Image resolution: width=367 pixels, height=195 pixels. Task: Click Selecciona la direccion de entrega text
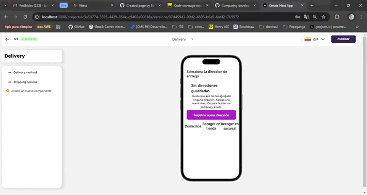pyautogui.click(x=207, y=74)
